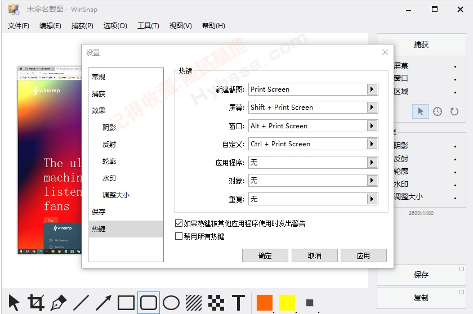The height and width of the screenshot is (314, 473).
Task: Toggle the Outline effect dot in right panel
Action: 455,172
